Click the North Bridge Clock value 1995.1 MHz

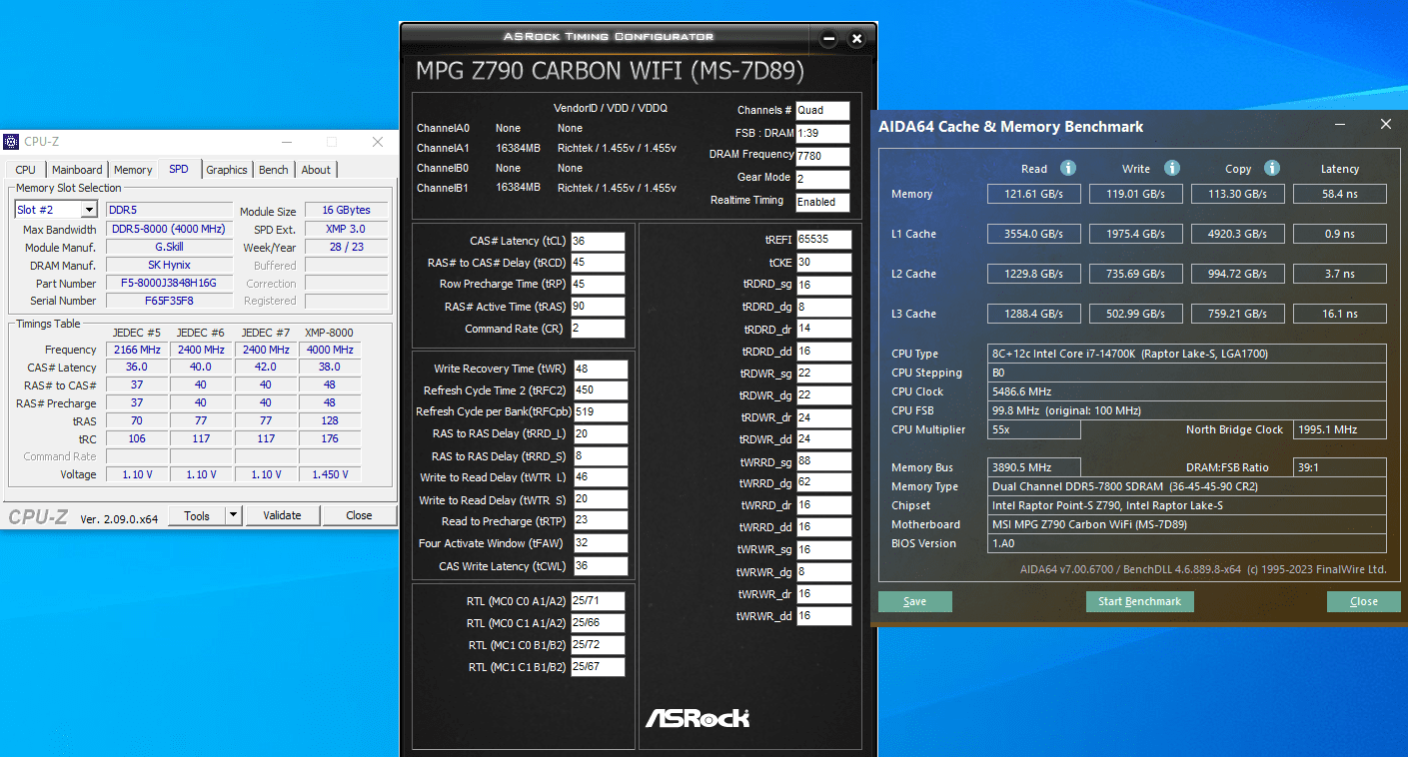click(1339, 429)
